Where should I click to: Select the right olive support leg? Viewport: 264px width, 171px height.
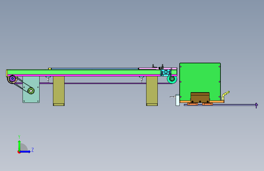[152, 91]
